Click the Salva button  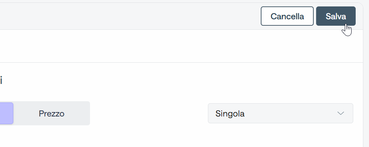(335, 16)
